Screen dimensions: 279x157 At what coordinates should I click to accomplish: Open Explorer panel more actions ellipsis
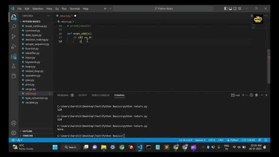pyautogui.click(x=48, y=16)
